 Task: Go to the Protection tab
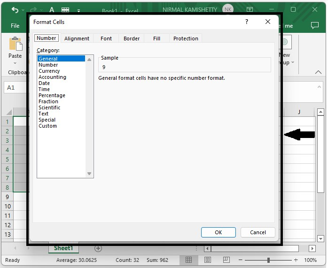186,38
